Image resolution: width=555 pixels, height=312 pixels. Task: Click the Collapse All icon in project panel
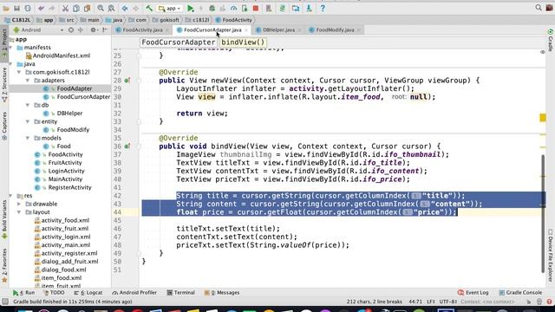click(80, 30)
